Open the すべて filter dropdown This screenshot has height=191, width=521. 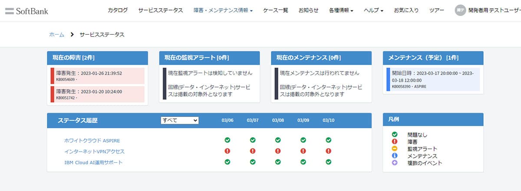point(180,120)
